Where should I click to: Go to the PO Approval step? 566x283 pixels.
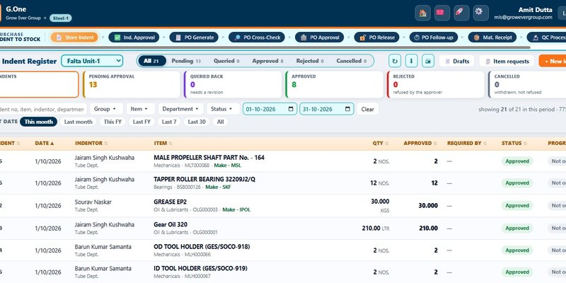320,37
